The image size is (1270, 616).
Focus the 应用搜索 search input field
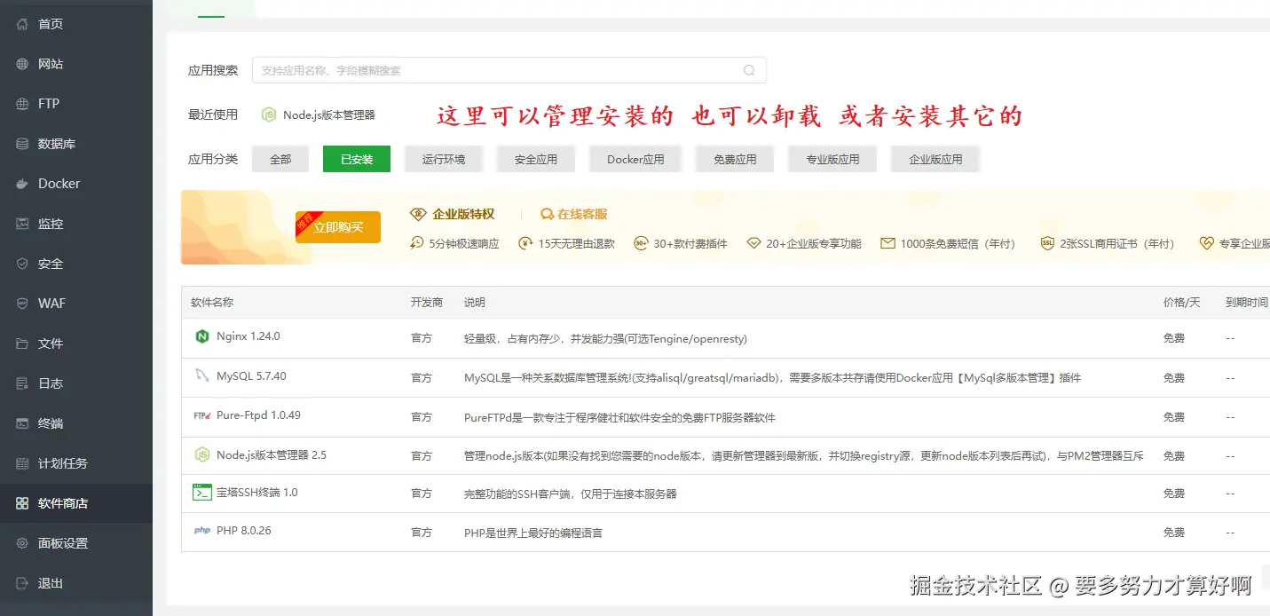click(x=509, y=70)
